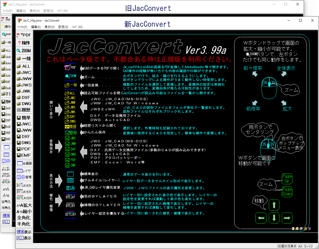Viewport: 319px width, 249px height.
Task: Expand the 設定(S) menu in the front window
Action: (63, 27)
